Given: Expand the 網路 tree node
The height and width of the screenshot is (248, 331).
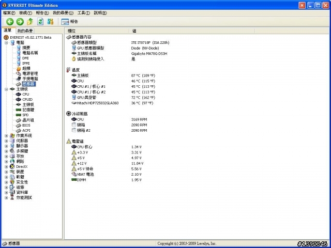Looking at the screenshot, I should [x=6, y=162].
